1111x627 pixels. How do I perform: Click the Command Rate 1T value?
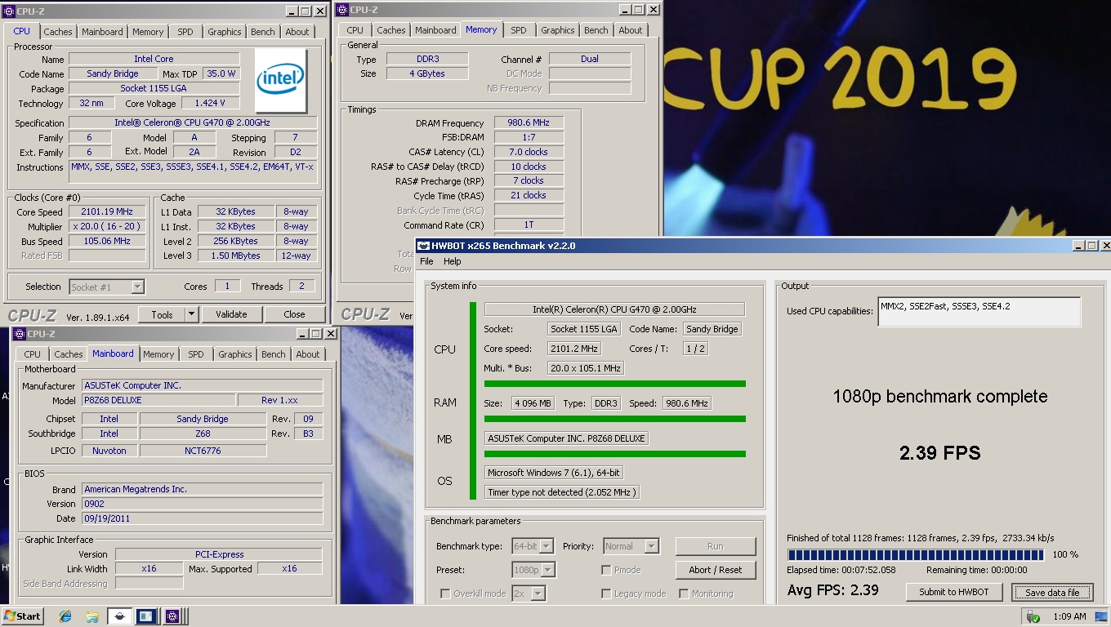tap(529, 225)
